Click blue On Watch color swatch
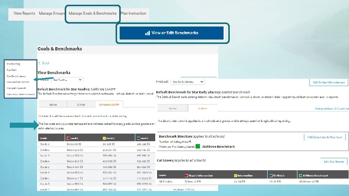 coord(271,176)
